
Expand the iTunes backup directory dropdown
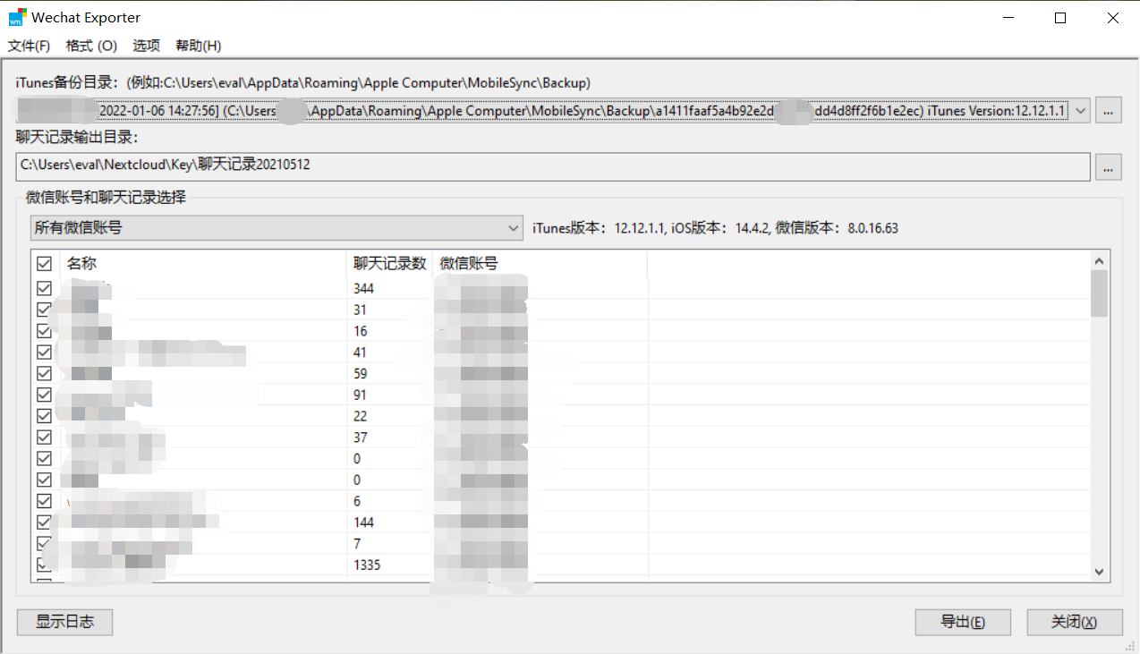(x=1081, y=111)
